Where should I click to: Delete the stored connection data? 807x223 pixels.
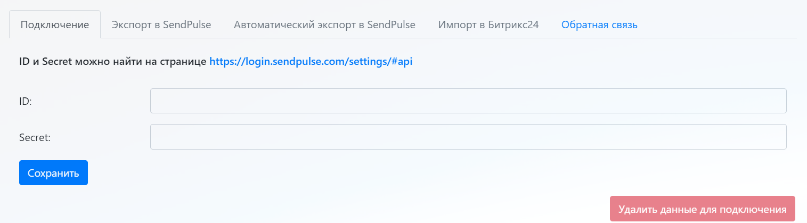(x=702, y=209)
